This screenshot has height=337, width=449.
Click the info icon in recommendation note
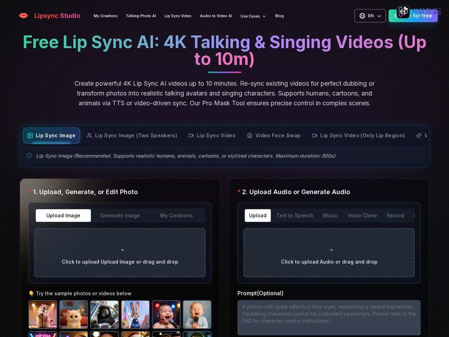[29, 156]
